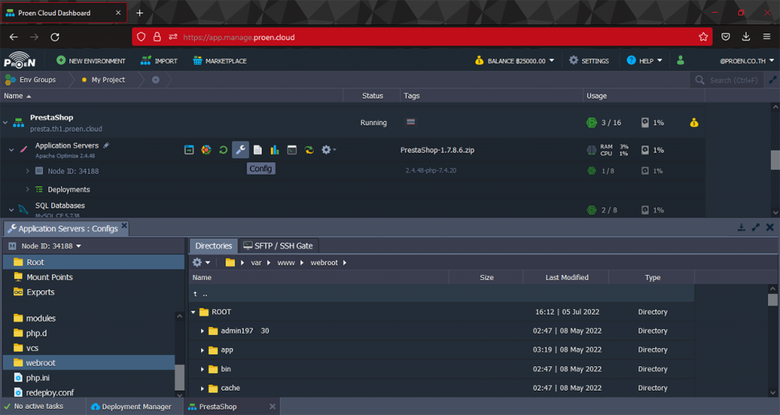
Task: Open the @PROEN.CO.TH account menu
Action: tap(746, 61)
